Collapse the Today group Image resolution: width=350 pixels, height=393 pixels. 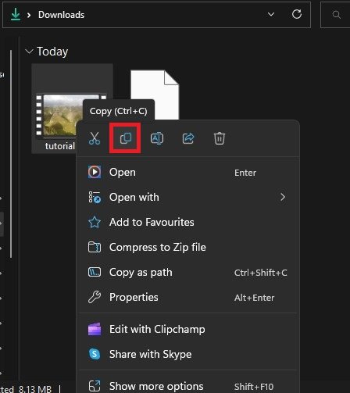coord(29,52)
